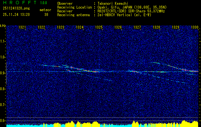Viewport: 201px width, 127px height.
Task: Click the version number 1.0.0
Action: pyautogui.click(x=43, y=3)
